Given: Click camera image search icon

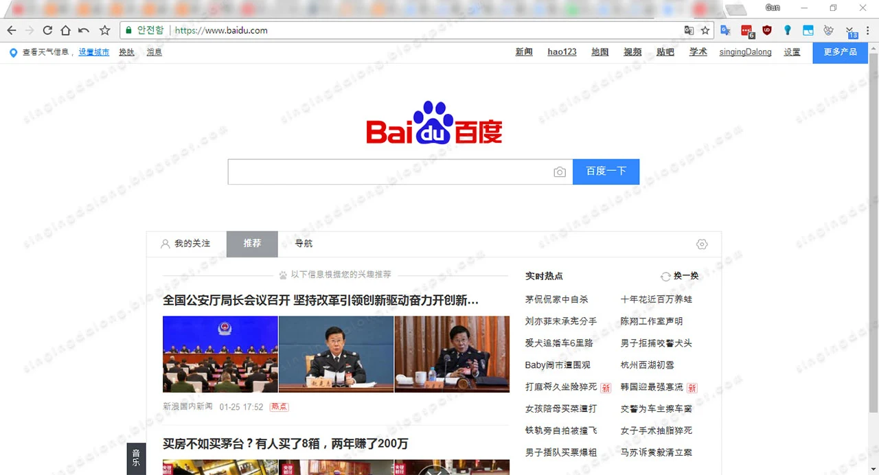Looking at the screenshot, I should [560, 172].
